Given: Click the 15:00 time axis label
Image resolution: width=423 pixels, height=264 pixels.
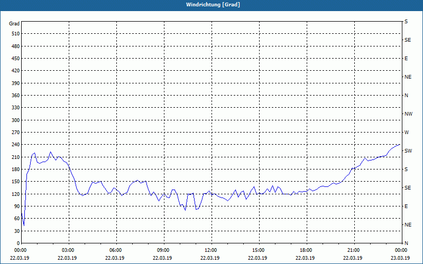Looking at the screenshot, I should pyautogui.click(x=259, y=250).
